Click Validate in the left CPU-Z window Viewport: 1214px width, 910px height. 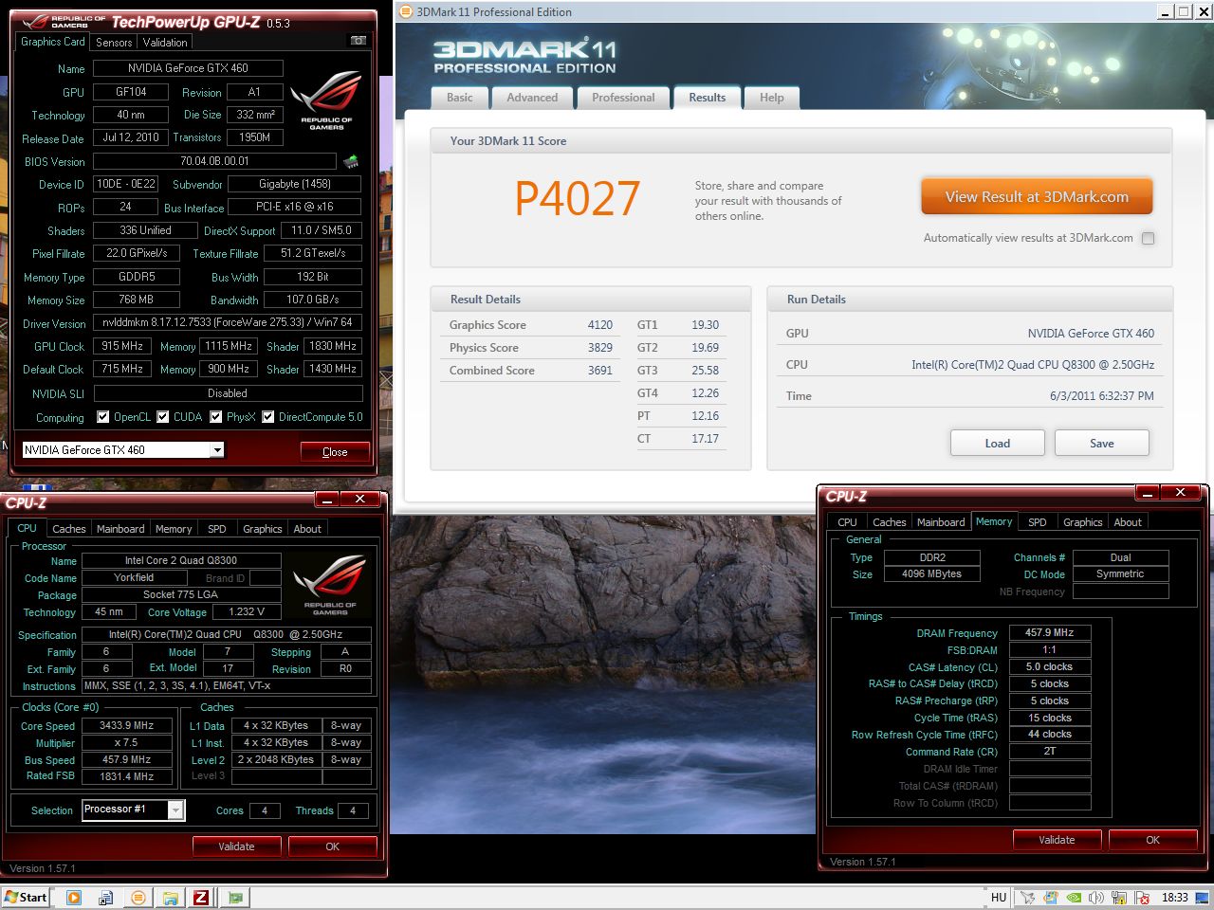(236, 846)
